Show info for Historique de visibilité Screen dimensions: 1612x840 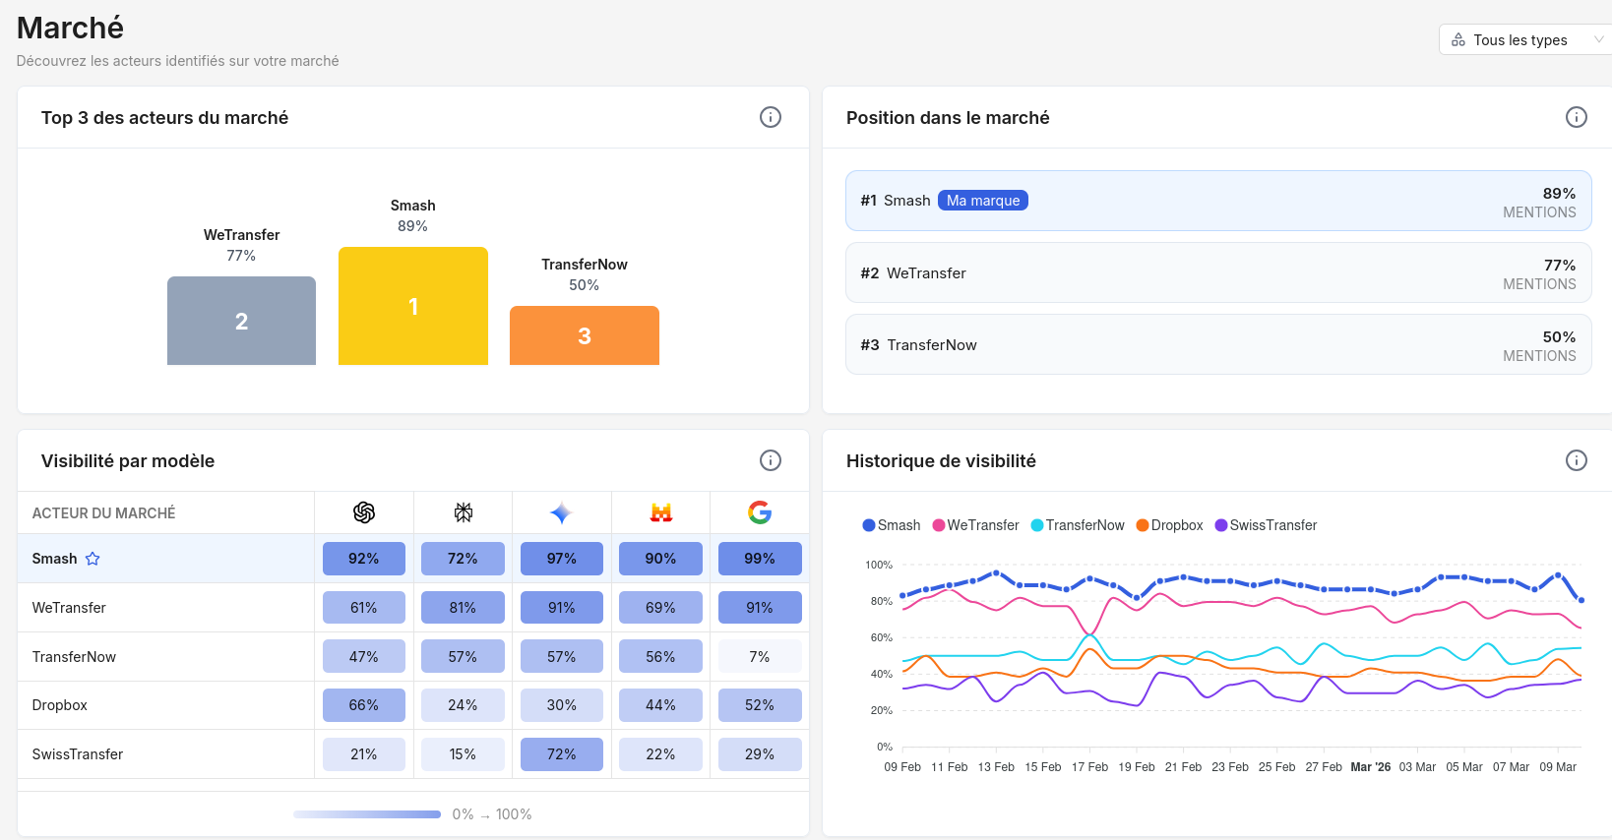click(x=1577, y=460)
